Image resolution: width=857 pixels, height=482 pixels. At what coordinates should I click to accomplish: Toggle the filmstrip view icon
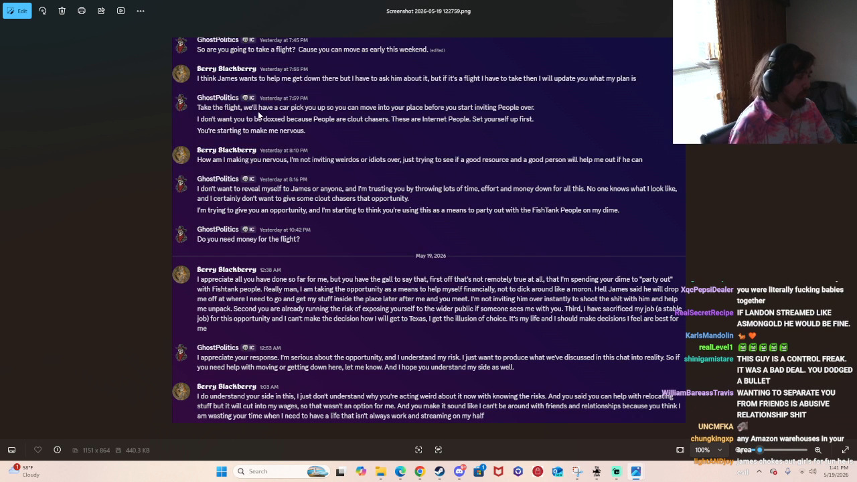pos(11,450)
